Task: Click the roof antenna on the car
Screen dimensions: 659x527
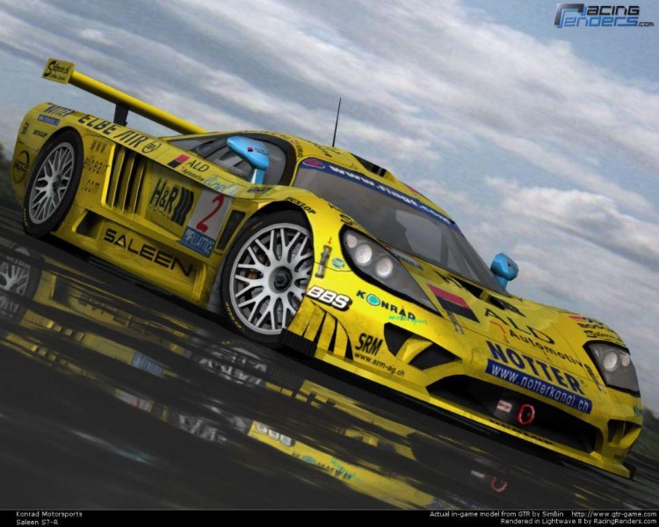Action: (337, 121)
